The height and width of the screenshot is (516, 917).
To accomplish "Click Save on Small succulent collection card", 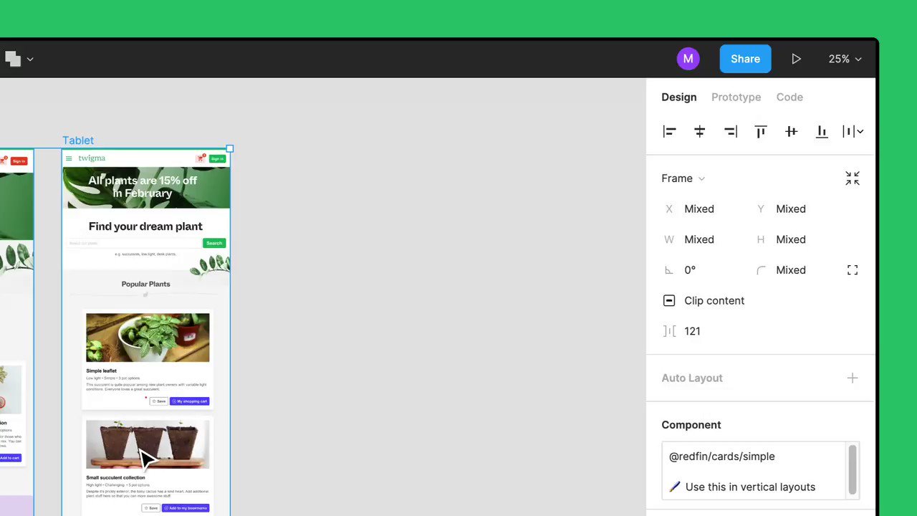I will (150, 508).
